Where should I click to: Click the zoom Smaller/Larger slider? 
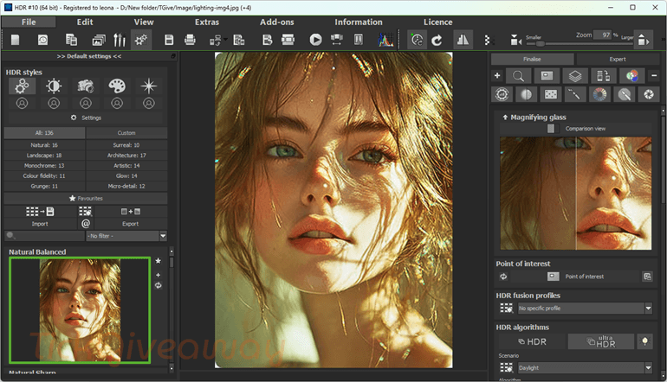[579, 43]
